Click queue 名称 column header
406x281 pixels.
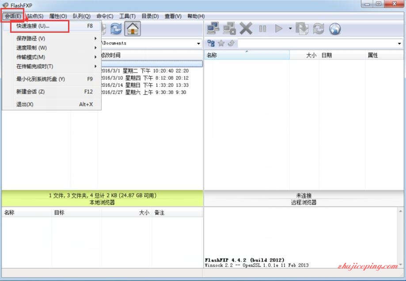tap(27, 212)
